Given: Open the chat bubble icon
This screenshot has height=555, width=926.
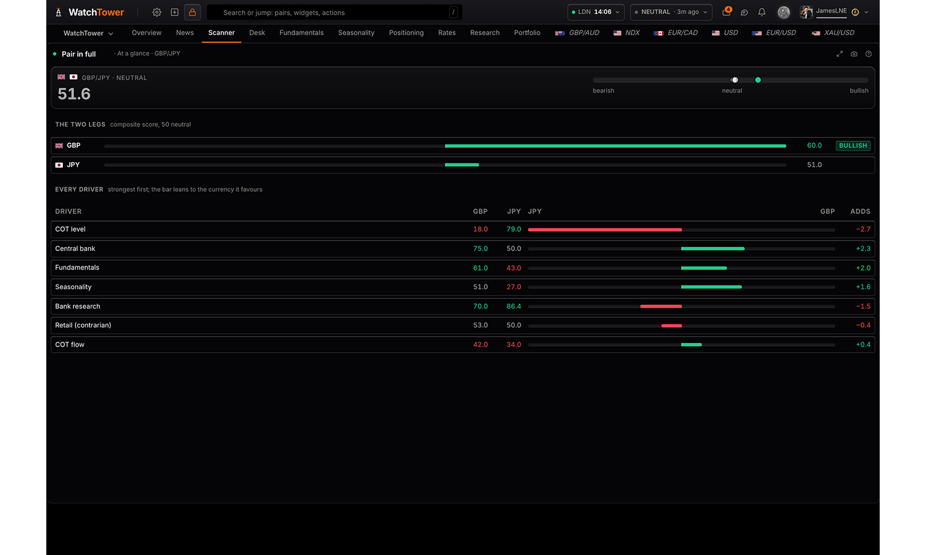Looking at the screenshot, I should (745, 12).
